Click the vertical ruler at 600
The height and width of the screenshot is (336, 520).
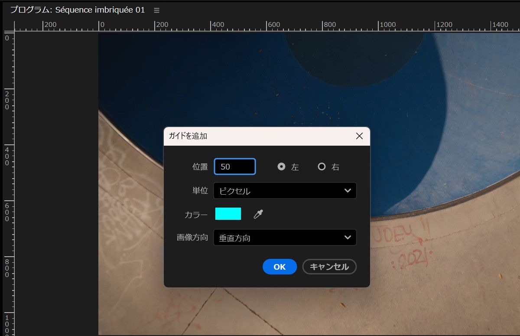[x=7, y=212]
